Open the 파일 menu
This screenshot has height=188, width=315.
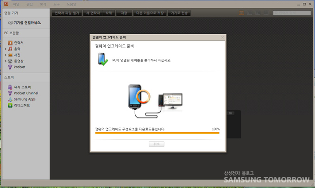coord(16,4)
